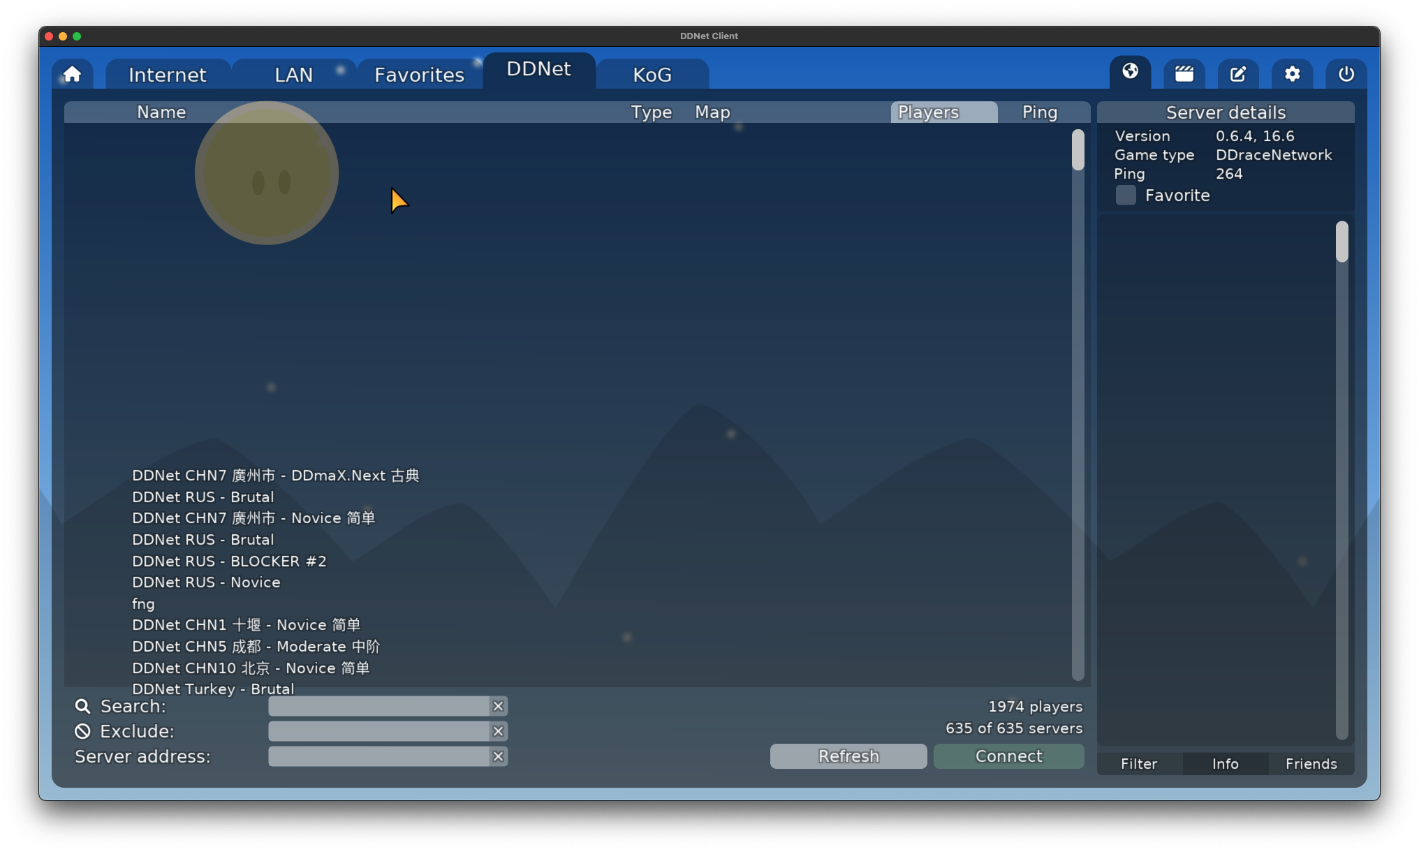Click the Connect button
The image size is (1419, 852).
[1008, 756]
